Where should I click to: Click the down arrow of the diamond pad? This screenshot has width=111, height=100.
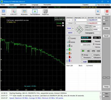pos(79,32)
